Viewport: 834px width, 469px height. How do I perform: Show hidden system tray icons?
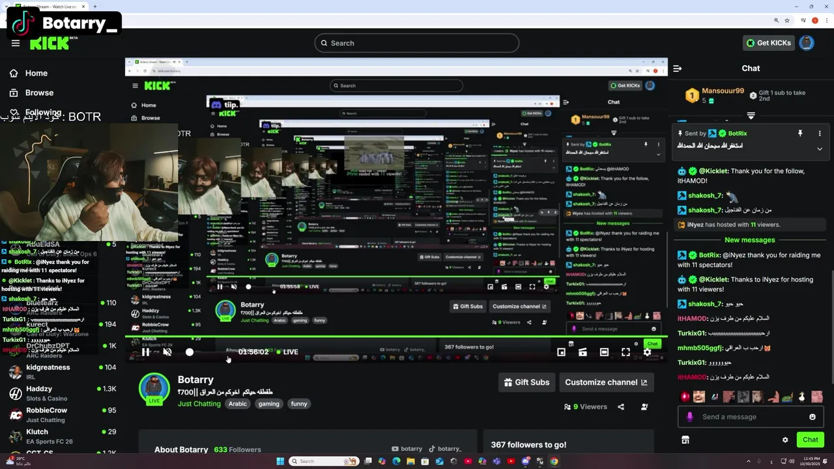(x=748, y=461)
